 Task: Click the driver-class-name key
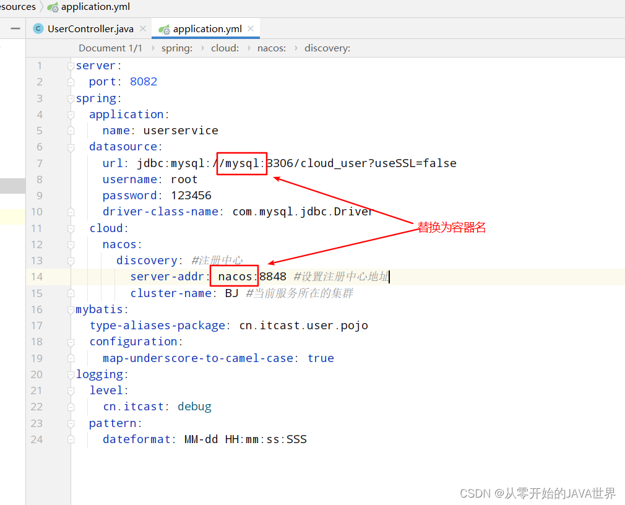pos(160,212)
